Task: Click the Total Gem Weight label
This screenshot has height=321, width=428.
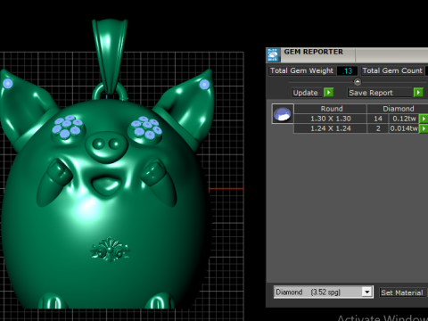Action: click(x=302, y=70)
